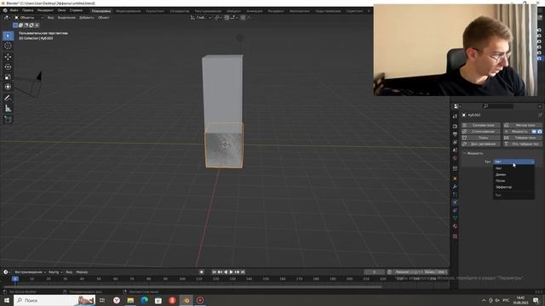Open the Render menu

[45, 10]
